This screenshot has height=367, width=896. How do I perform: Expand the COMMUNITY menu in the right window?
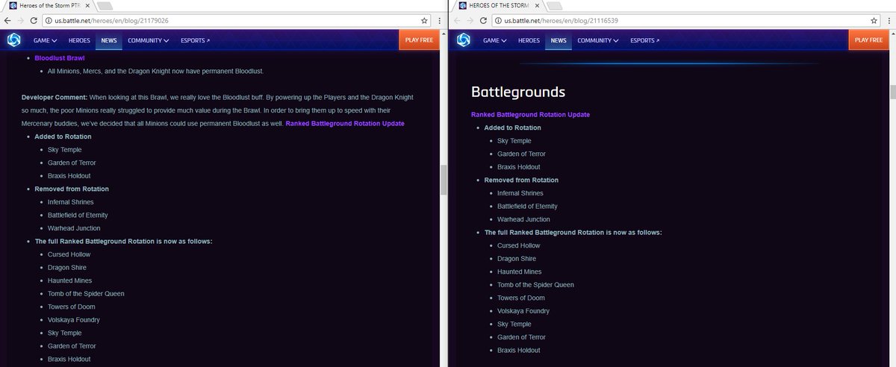click(x=599, y=40)
